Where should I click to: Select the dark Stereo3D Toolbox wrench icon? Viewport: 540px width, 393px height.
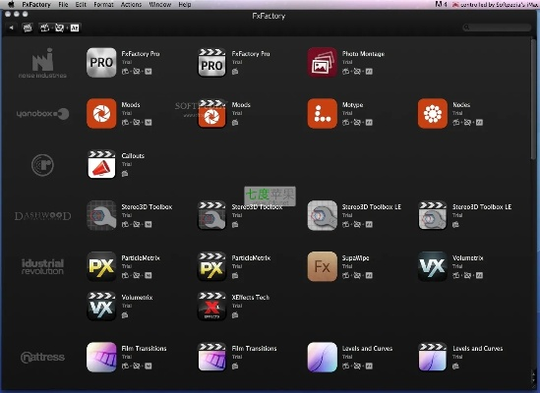pos(101,216)
